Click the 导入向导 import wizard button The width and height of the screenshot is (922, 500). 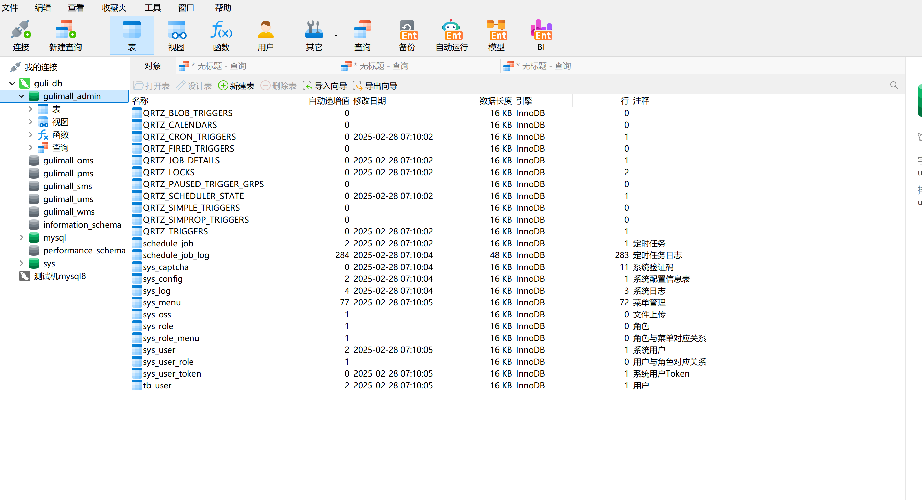click(325, 86)
